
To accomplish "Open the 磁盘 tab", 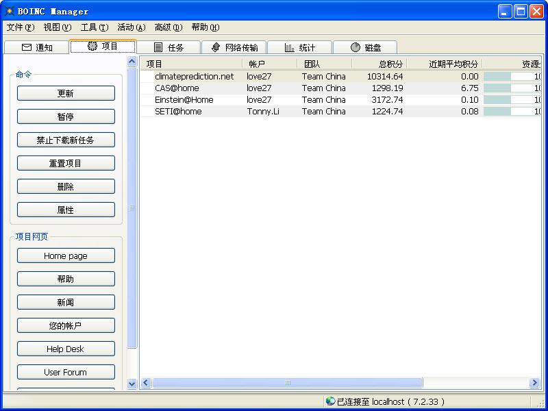I will click(x=365, y=47).
